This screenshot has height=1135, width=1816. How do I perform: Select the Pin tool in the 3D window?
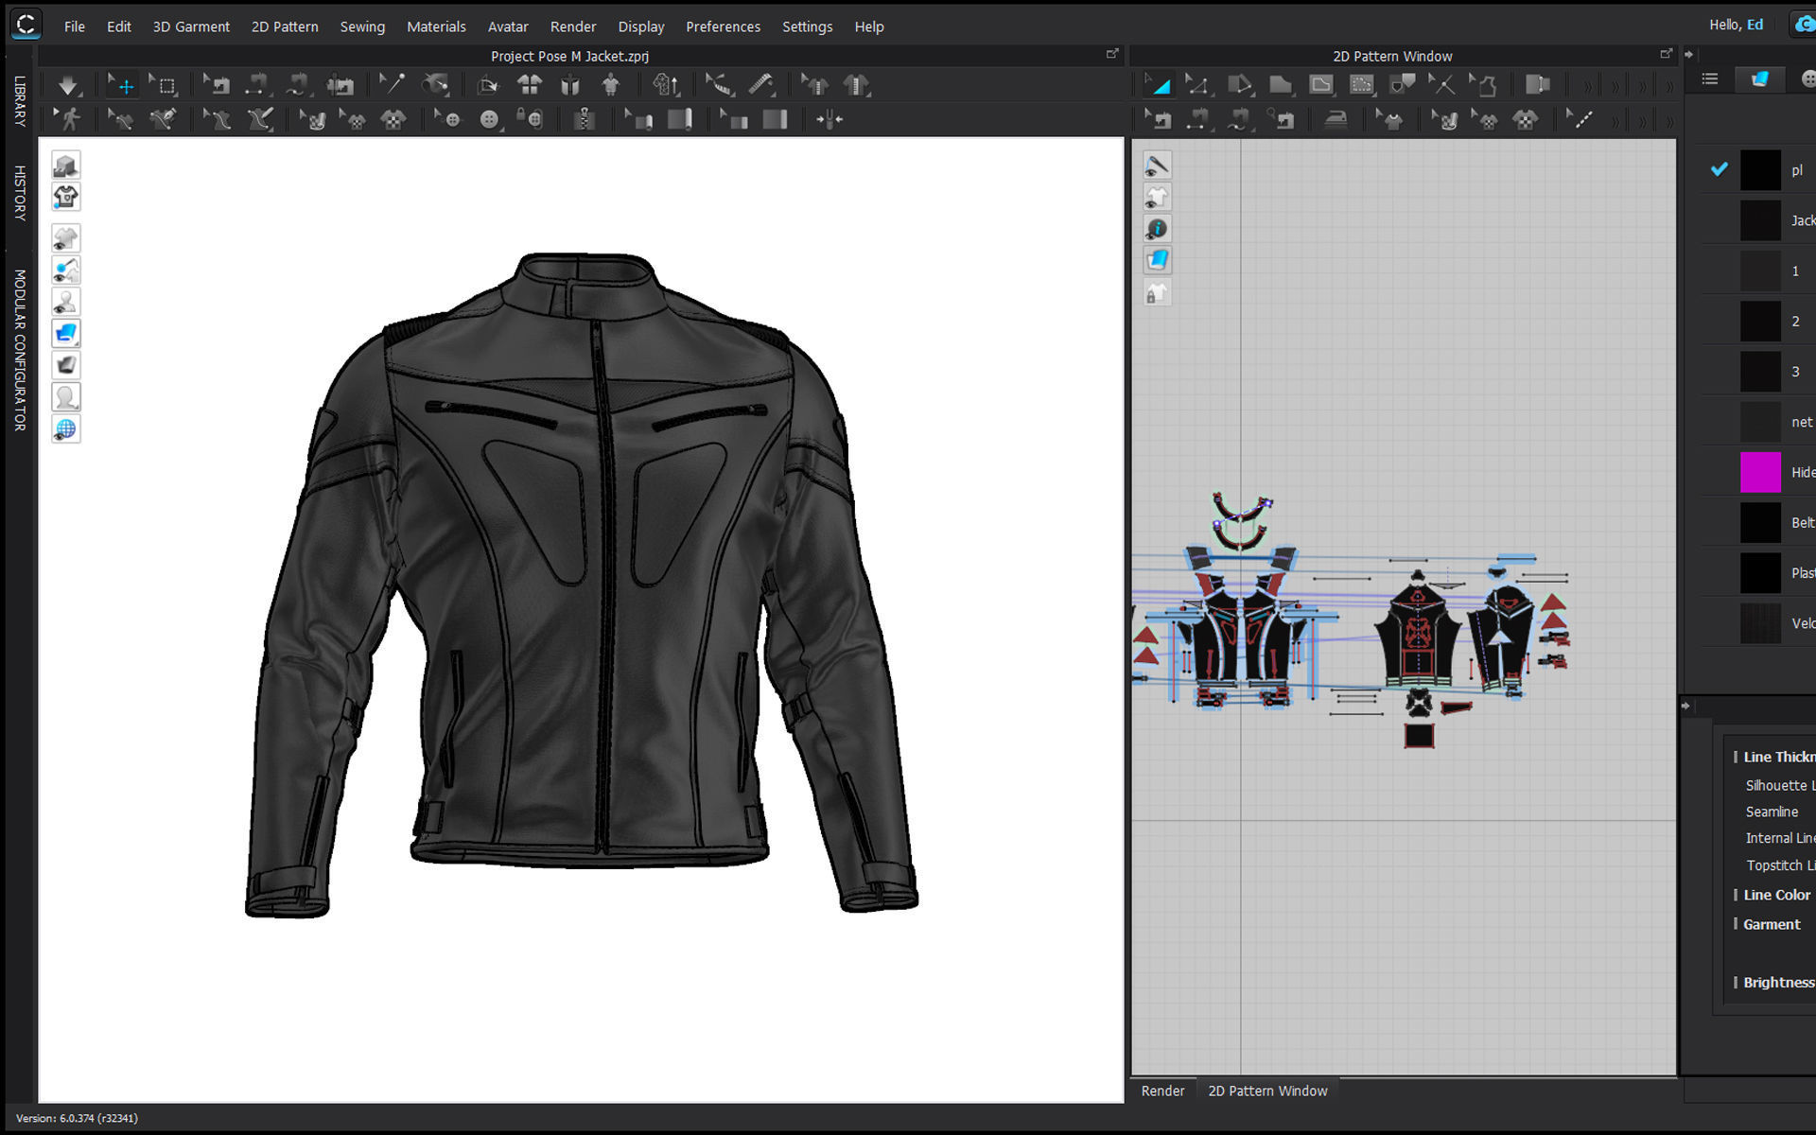(391, 84)
